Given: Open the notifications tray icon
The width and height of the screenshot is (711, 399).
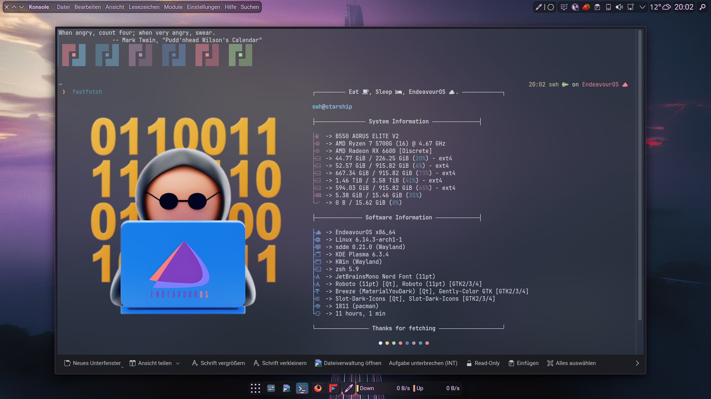Looking at the screenshot, I should pyautogui.click(x=564, y=7).
